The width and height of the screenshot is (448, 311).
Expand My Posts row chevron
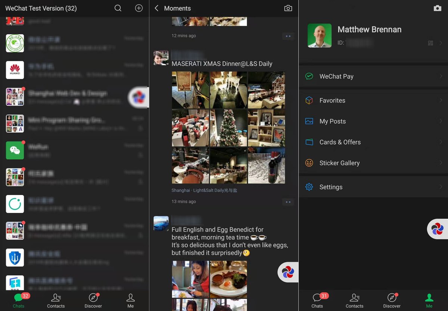[441, 121]
